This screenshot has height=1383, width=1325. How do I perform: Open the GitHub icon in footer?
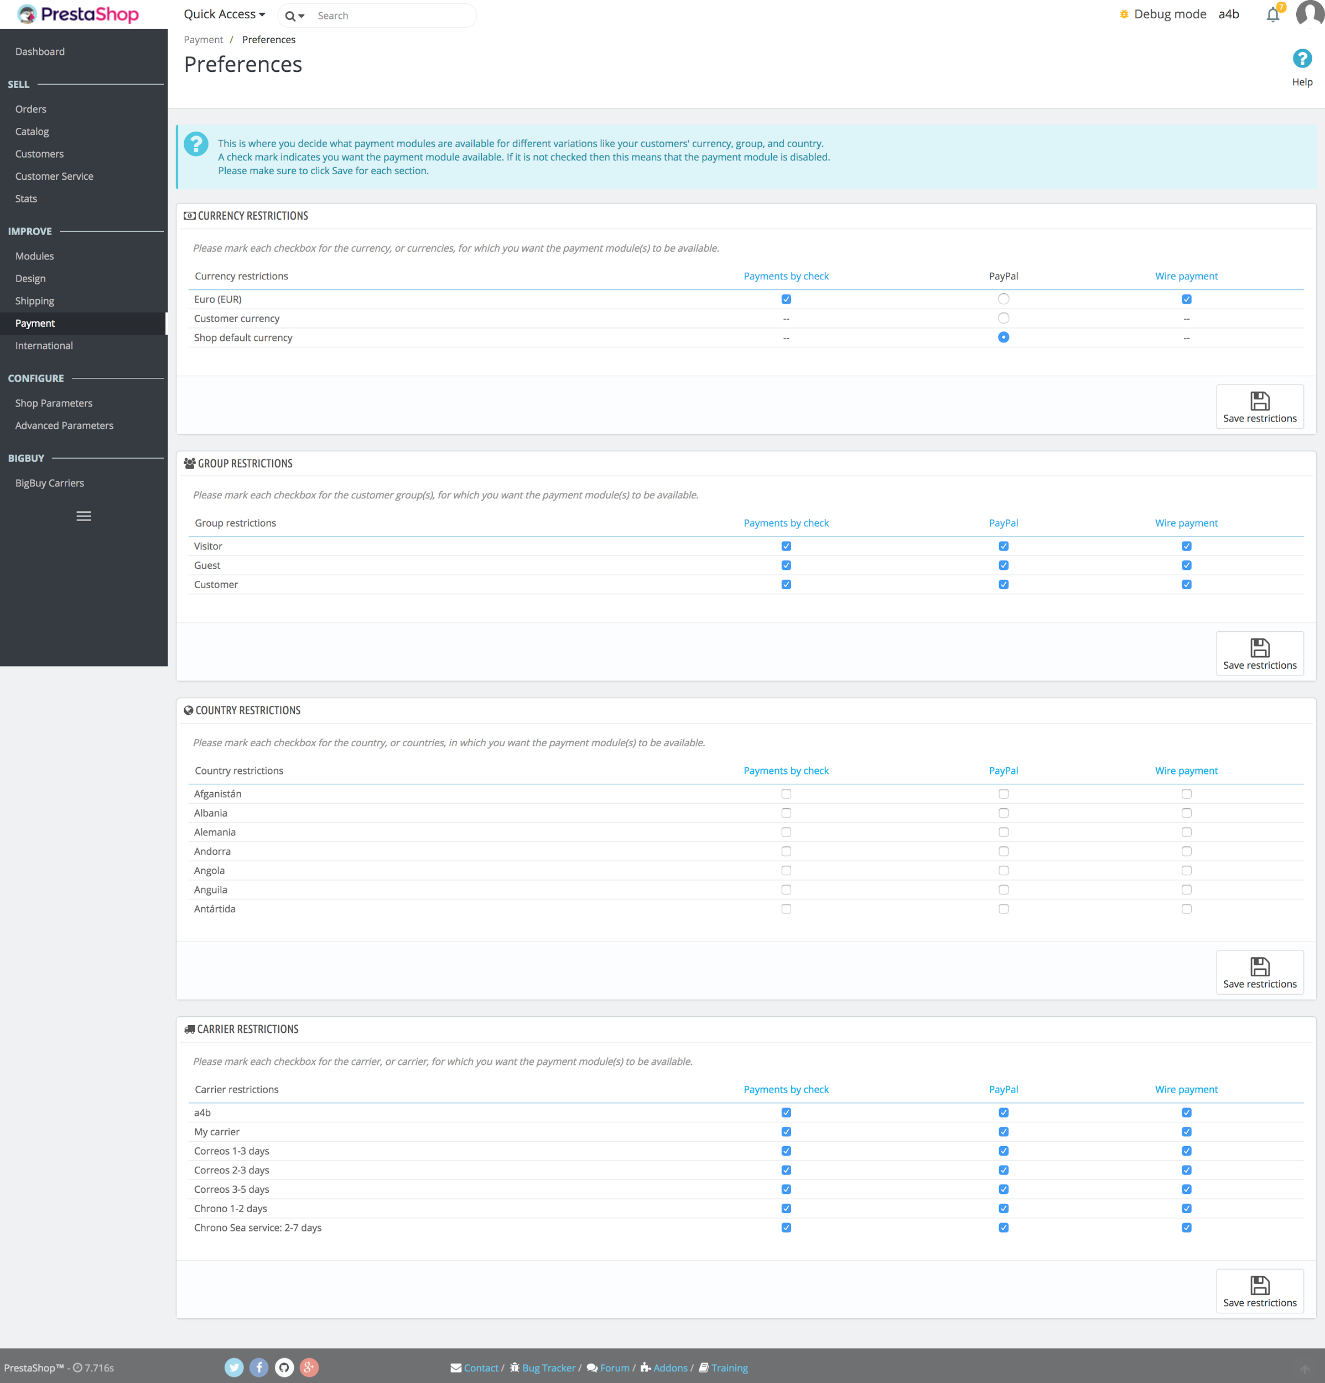[x=284, y=1368]
